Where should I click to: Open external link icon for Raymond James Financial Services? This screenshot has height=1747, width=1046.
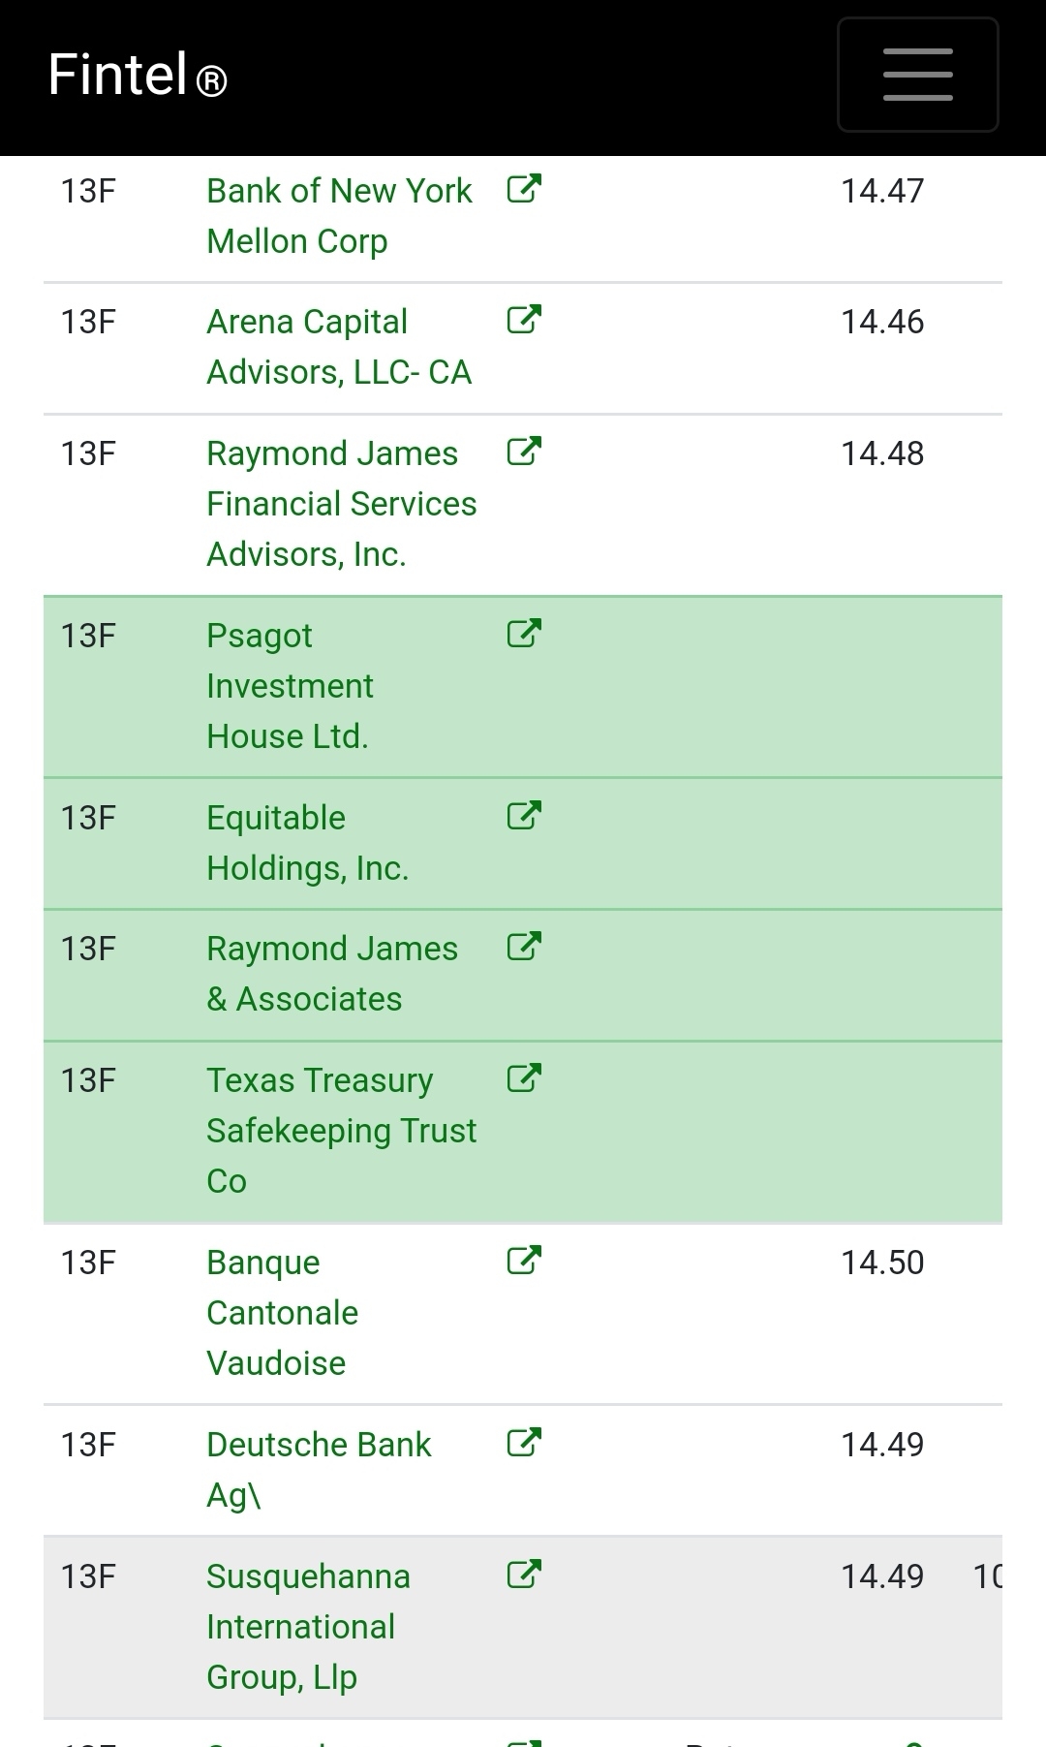point(524,451)
